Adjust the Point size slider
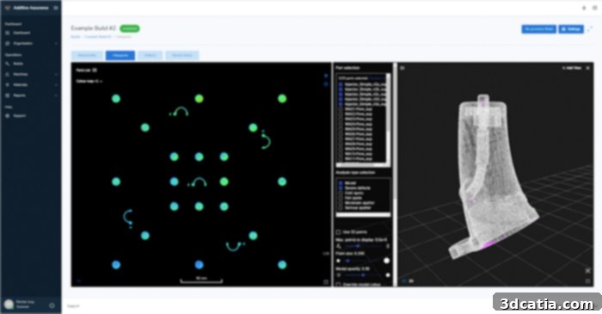Viewport: 602px width, 314px height. click(x=363, y=261)
